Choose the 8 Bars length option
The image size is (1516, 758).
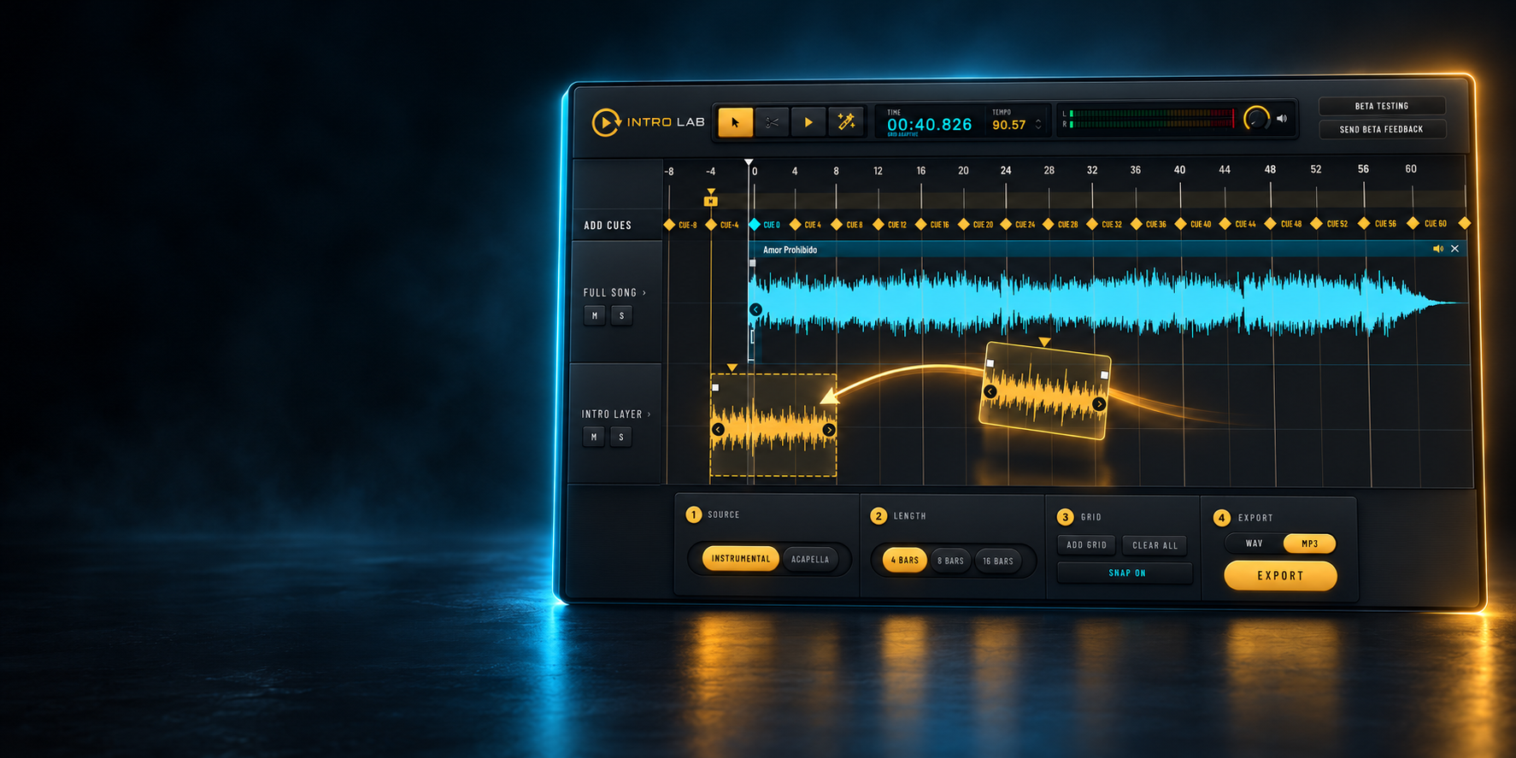point(950,561)
